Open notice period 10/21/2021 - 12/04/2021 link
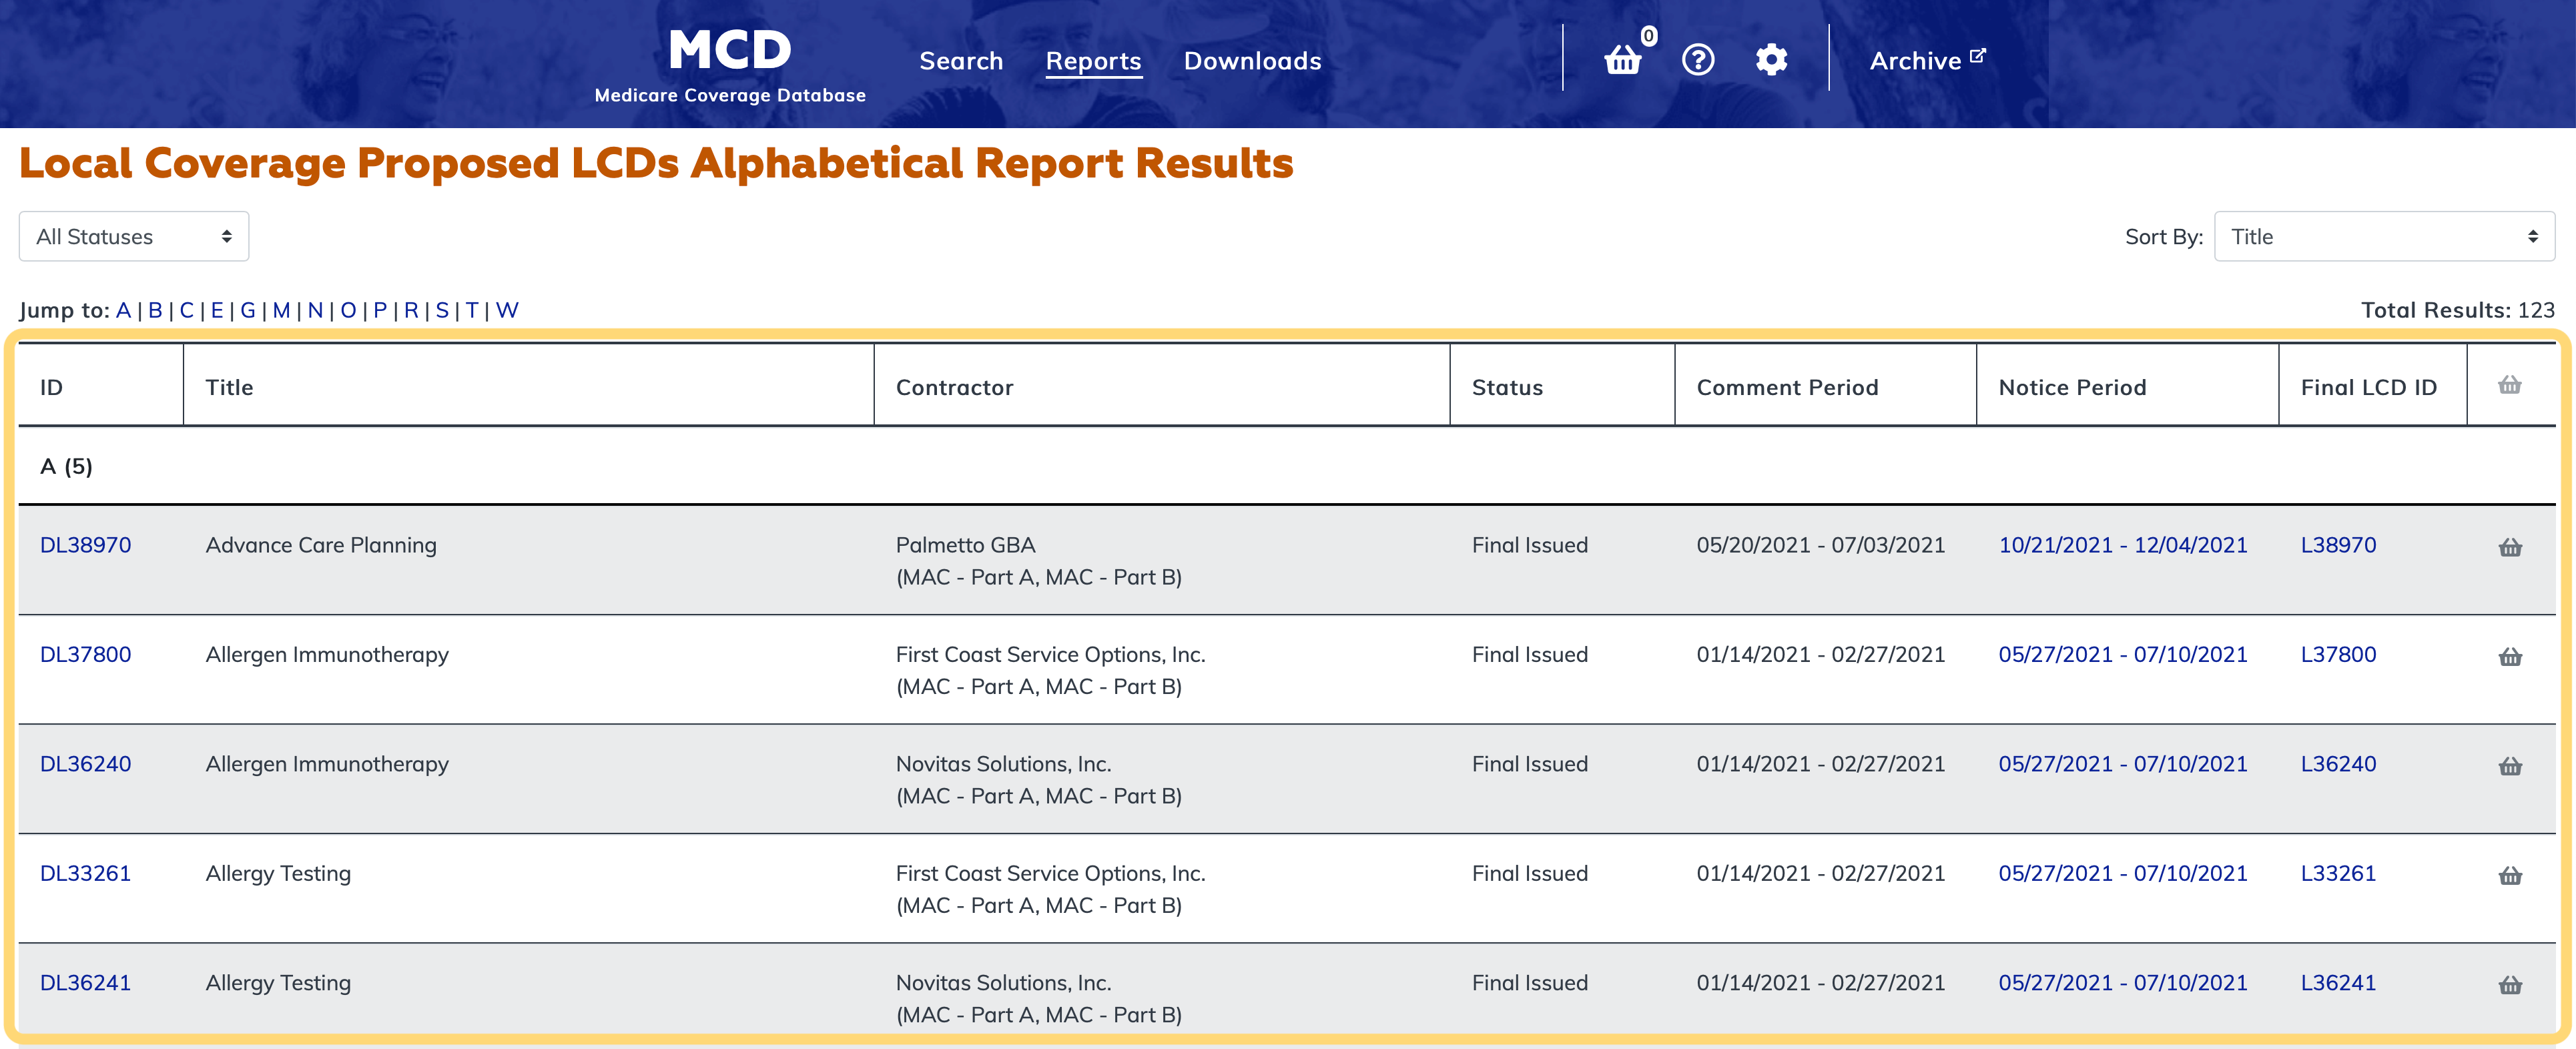This screenshot has height=1049, width=2576. tap(2122, 545)
